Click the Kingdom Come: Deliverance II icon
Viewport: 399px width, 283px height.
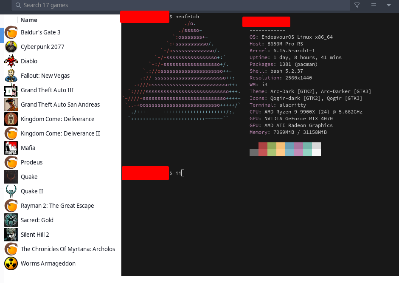tap(11, 133)
